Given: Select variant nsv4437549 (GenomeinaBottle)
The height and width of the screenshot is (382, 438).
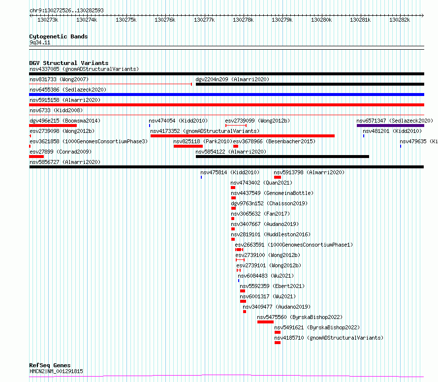Looking at the screenshot, I should [272, 193].
